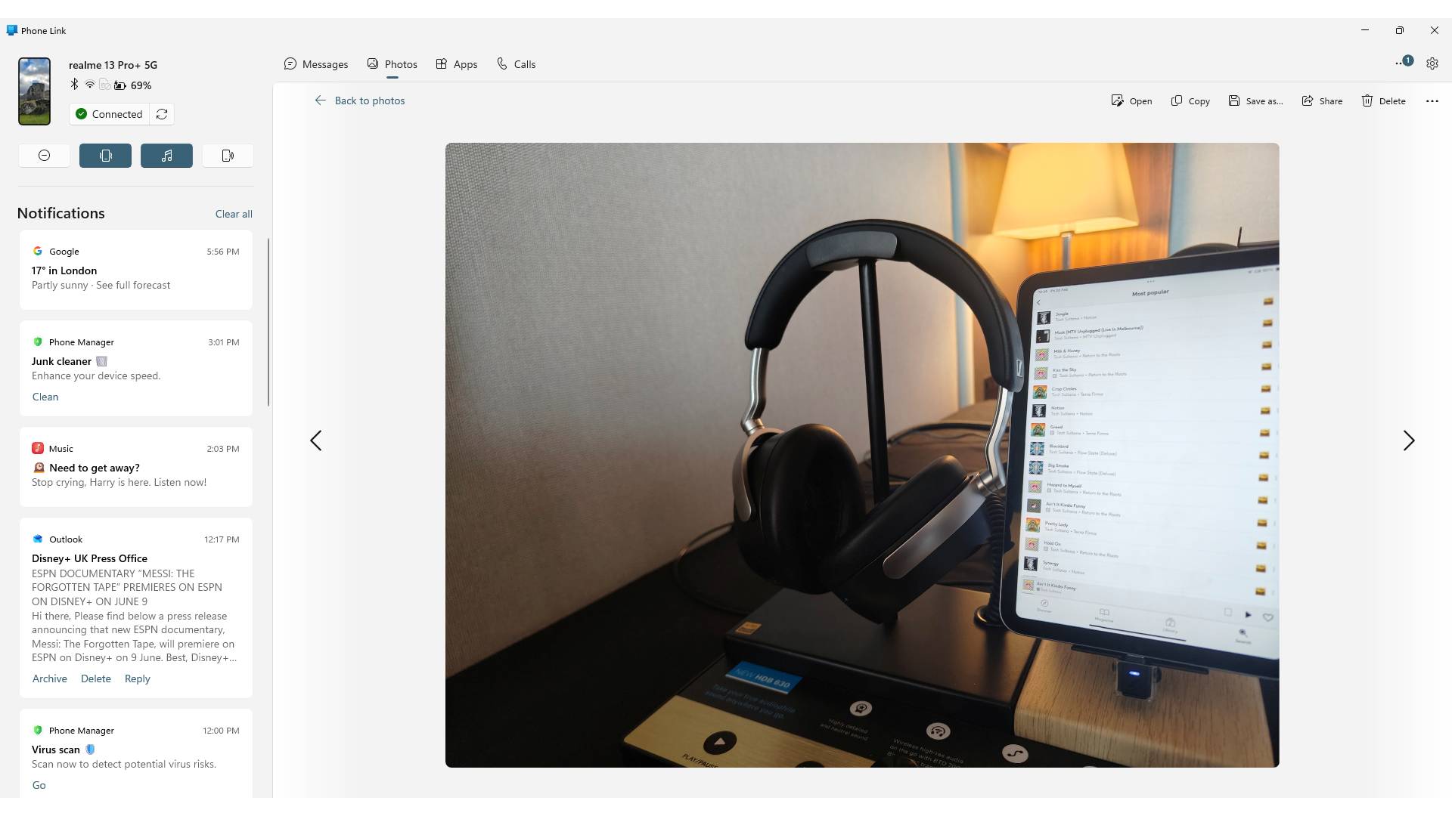Viewport: 1452px width, 816px height.
Task: Click the Phone Link title bar icon
Action: pyautogui.click(x=11, y=30)
